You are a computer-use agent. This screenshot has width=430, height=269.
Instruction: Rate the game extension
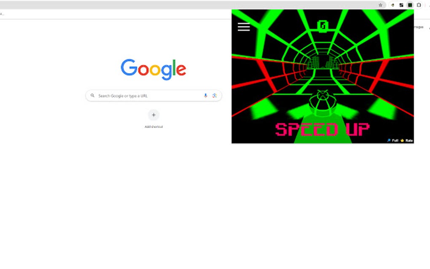point(409,140)
